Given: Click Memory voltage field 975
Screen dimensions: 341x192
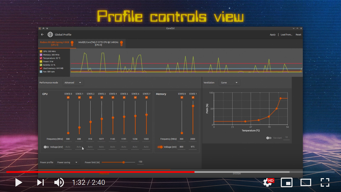Looking at the screenshot, I should point(193,147).
